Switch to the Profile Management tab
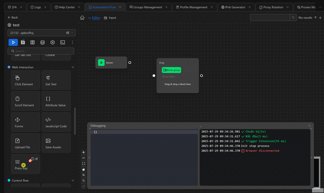The width and height of the screenshot is (324, 193). pos(193,7)
